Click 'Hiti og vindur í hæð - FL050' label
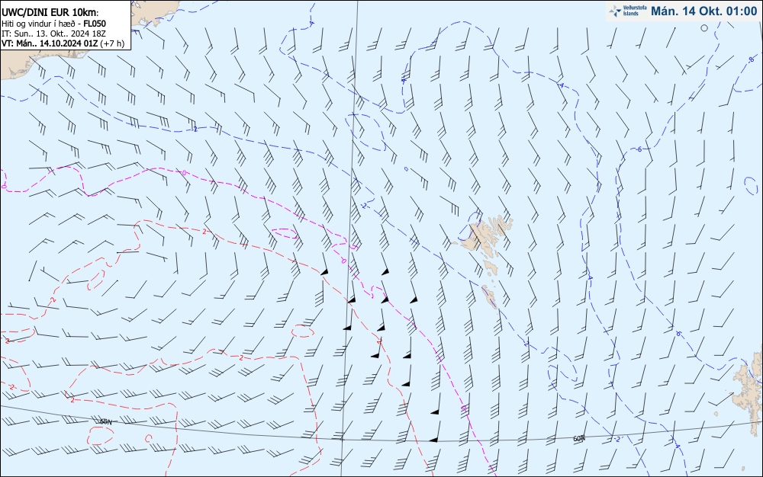The width and height of the screenshot is (763, 477). (x=53, y=24)
